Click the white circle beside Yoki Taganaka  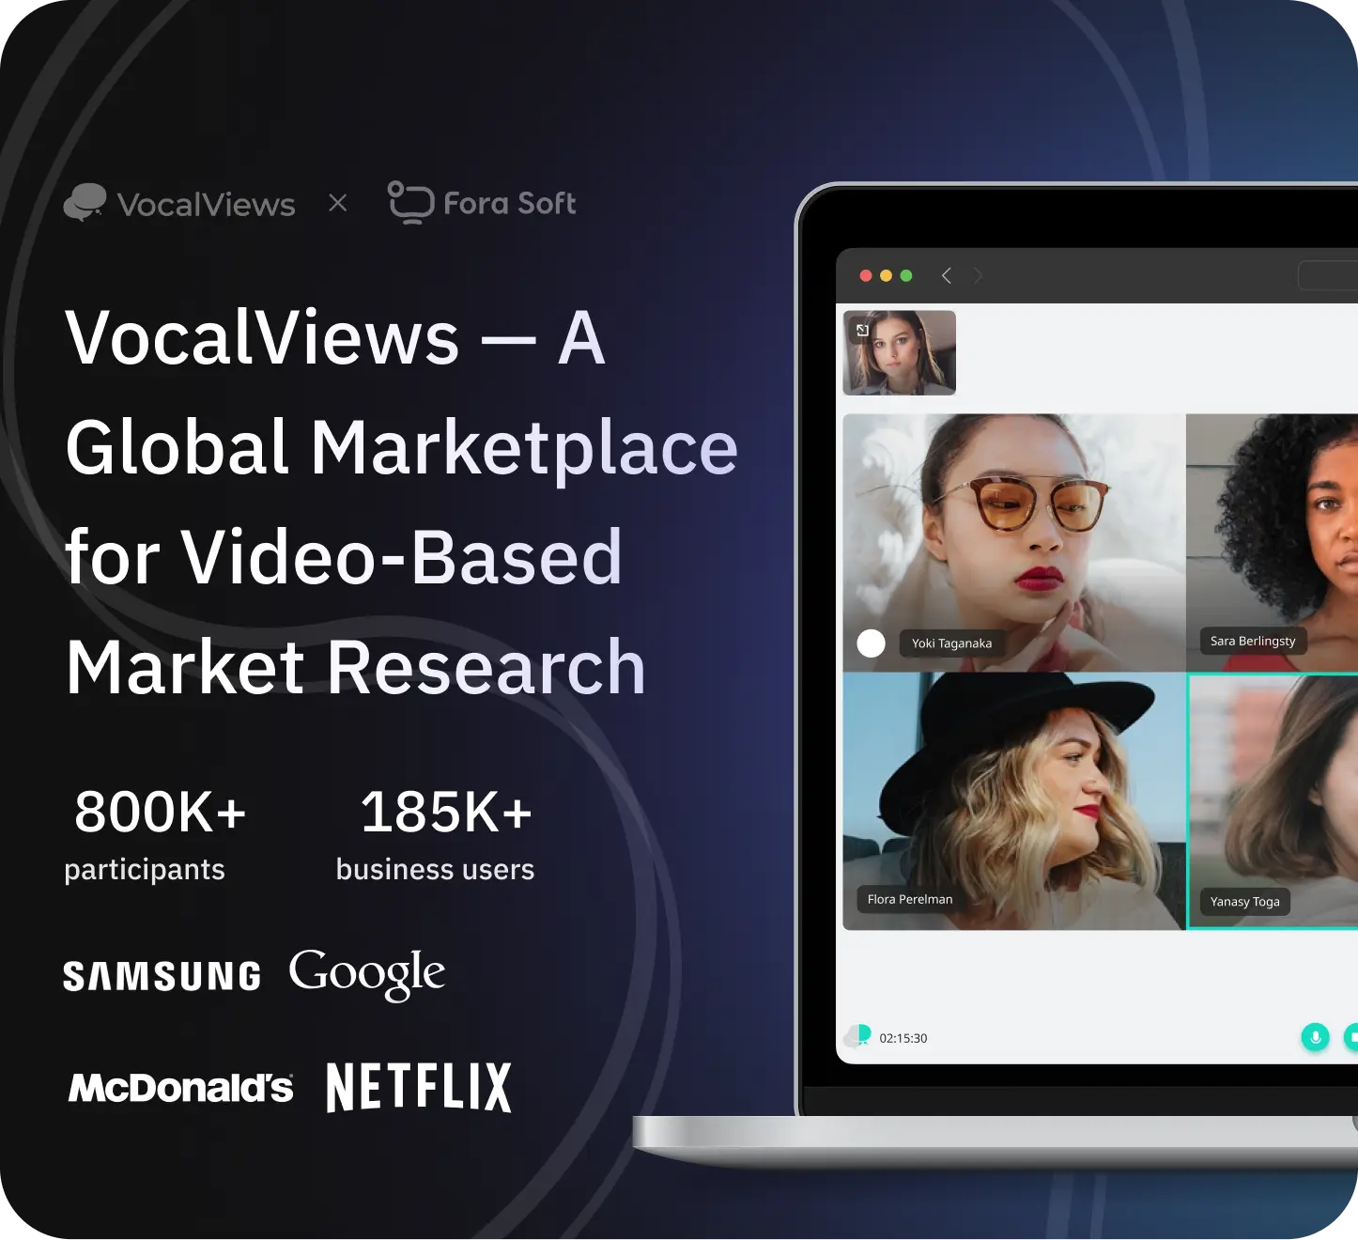(x=871, y=643)
